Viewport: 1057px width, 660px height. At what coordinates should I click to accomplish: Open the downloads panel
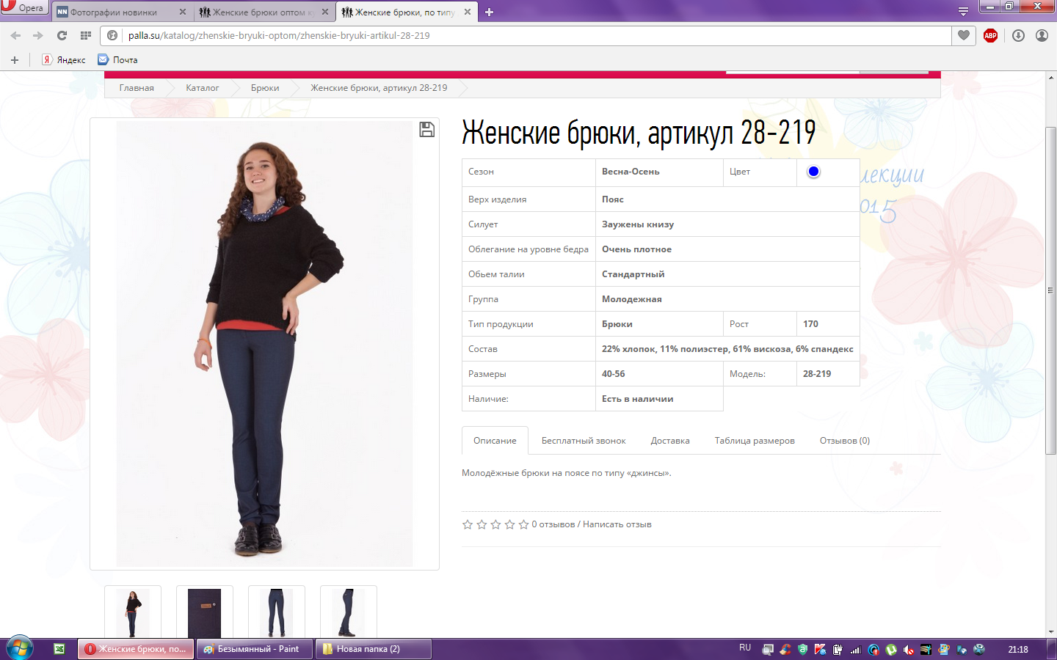pos(1018,35)
